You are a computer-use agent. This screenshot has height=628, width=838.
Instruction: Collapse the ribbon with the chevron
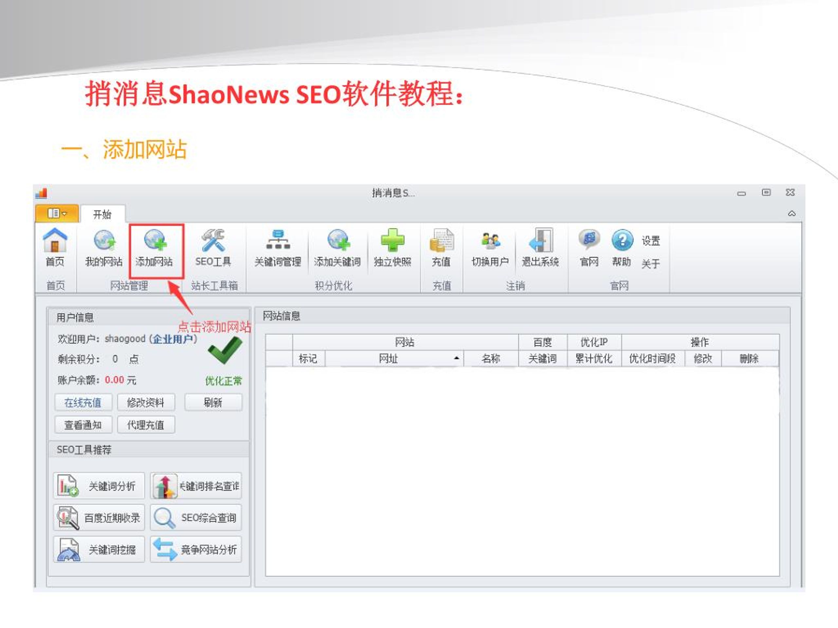(792, 214)
